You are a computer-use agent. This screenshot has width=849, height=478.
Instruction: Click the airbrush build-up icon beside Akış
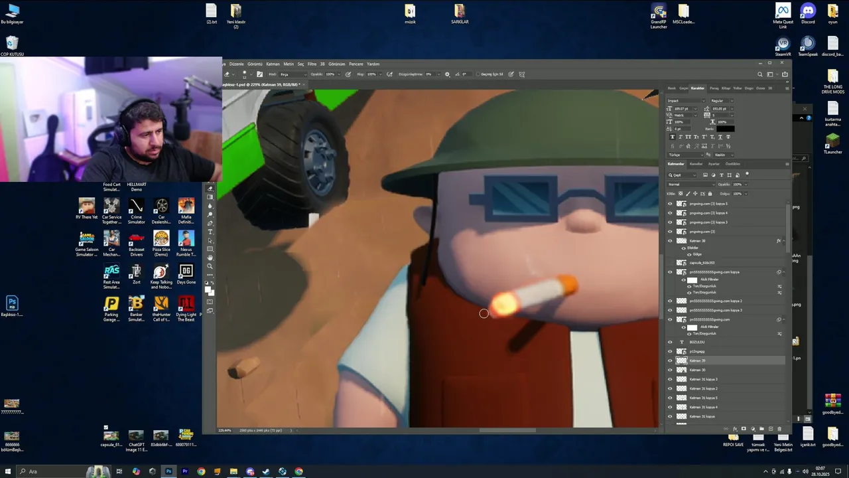[389, 74]
